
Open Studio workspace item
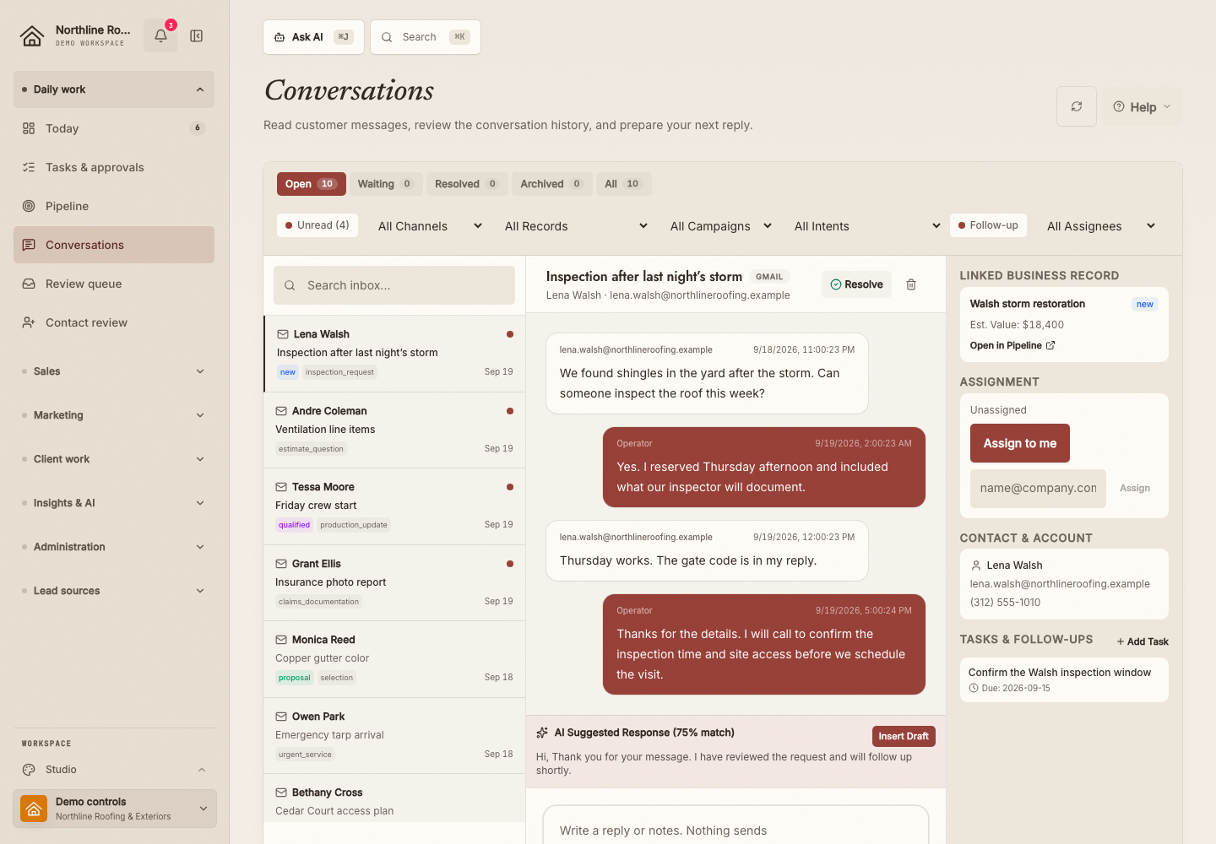[x=114, y=770]
